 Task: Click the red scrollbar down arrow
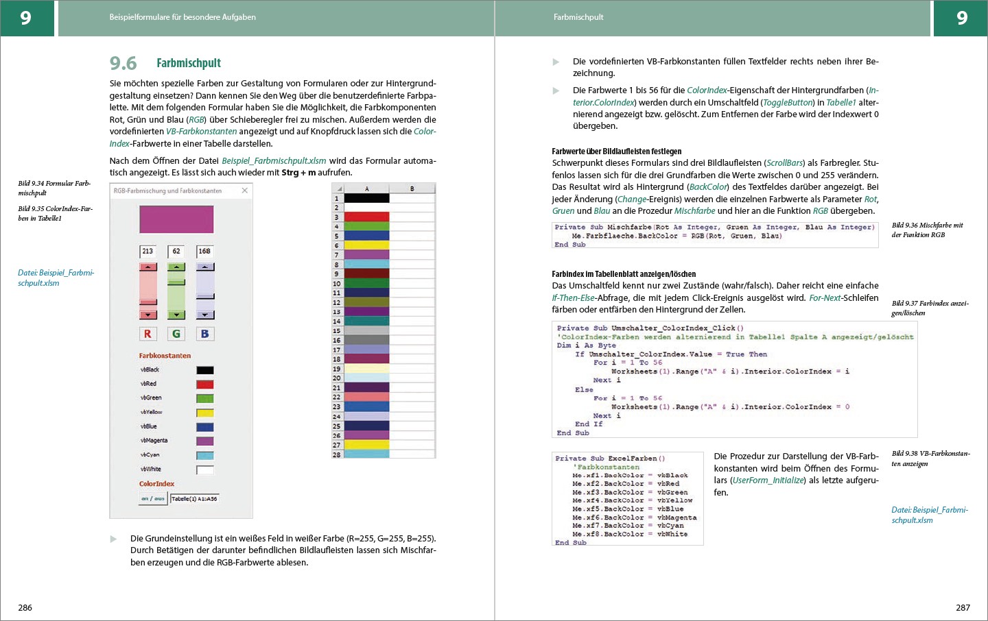[x=148, y=315]
